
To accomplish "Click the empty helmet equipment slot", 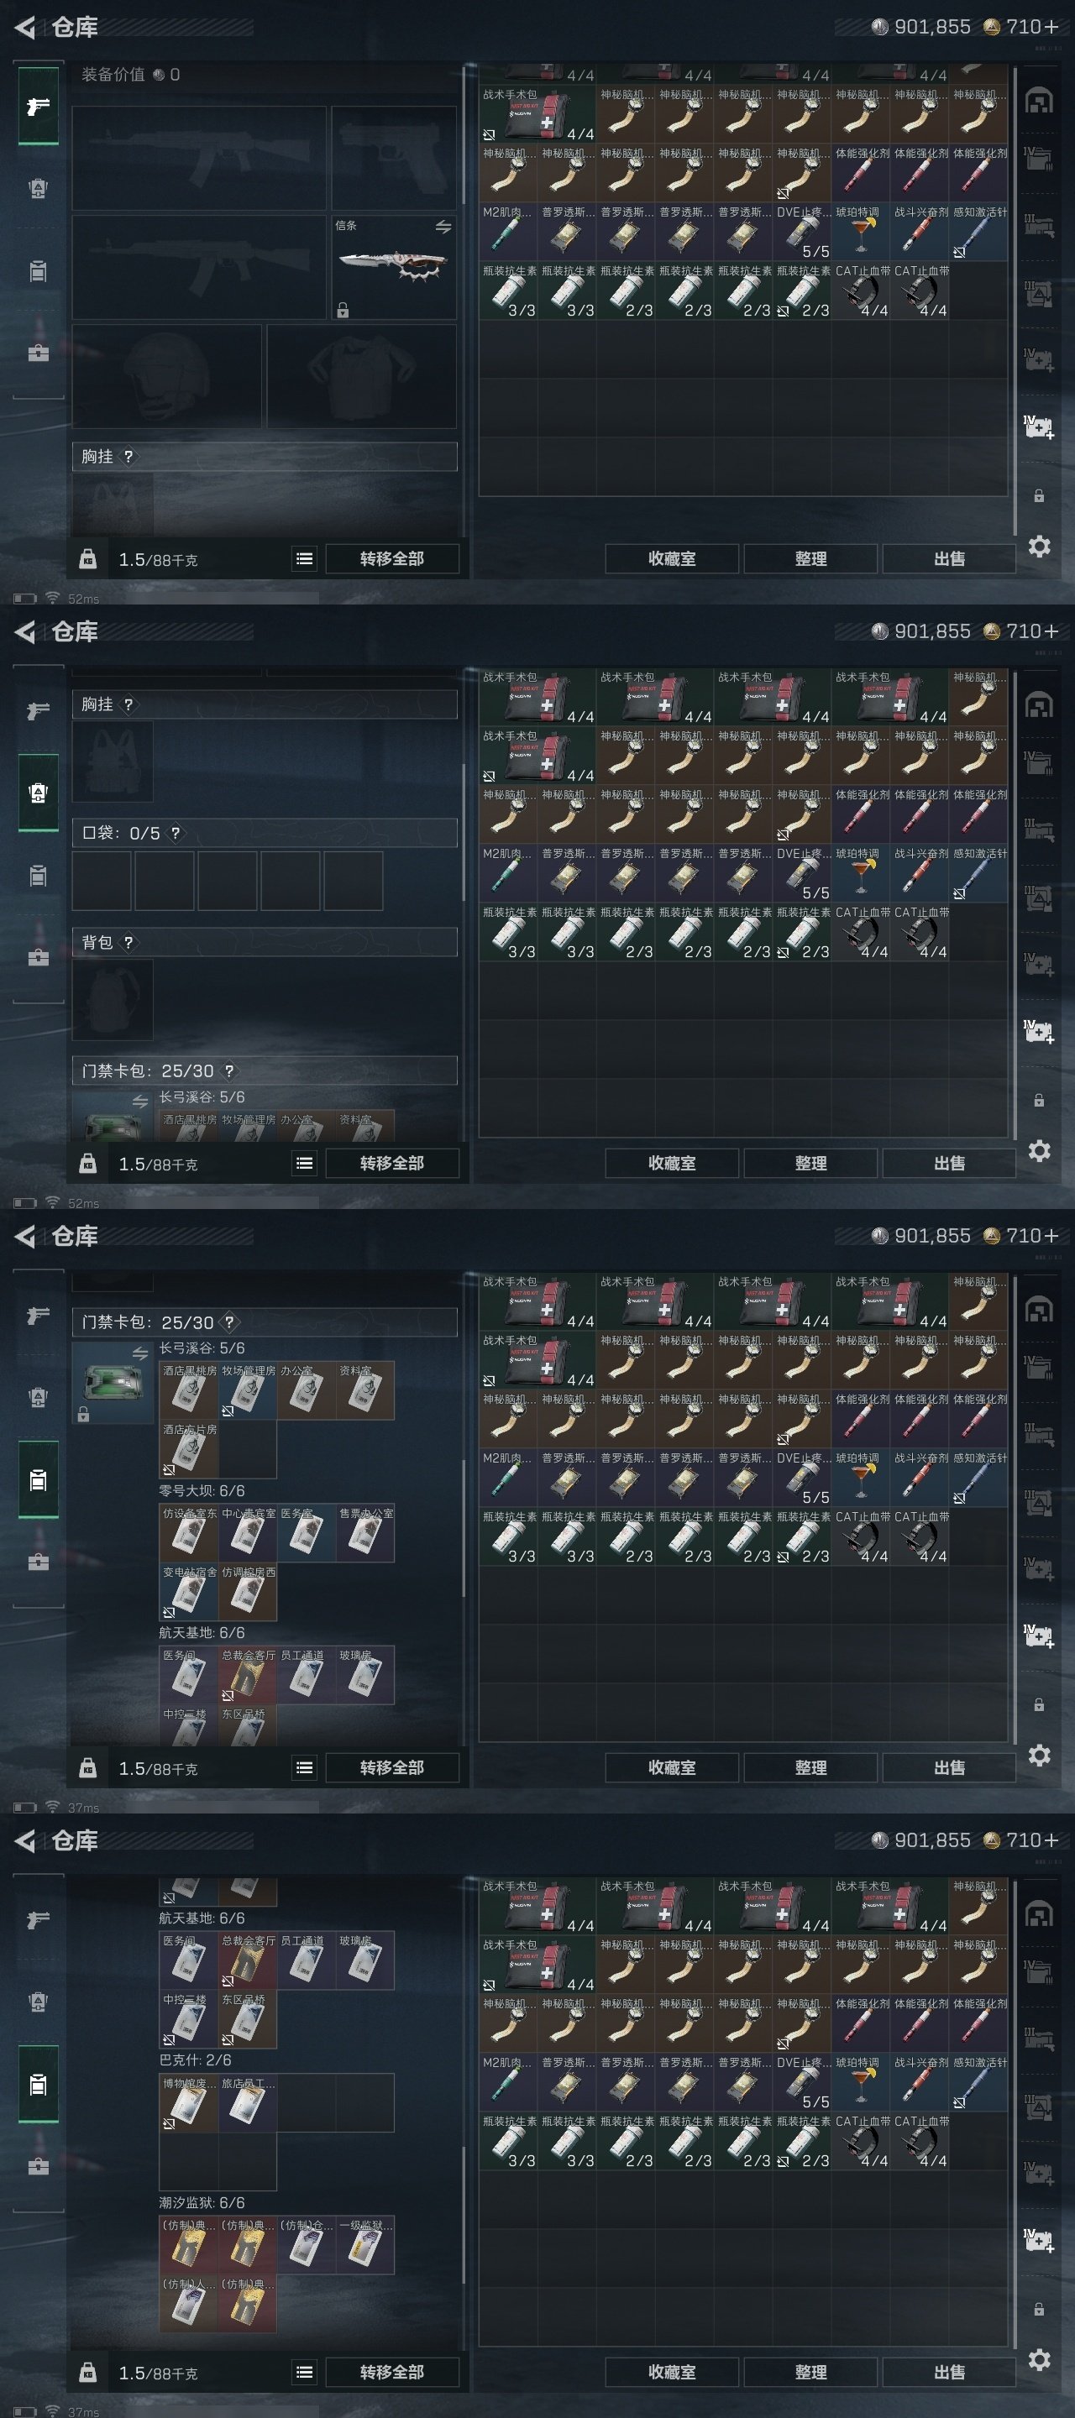I will 167,376.
